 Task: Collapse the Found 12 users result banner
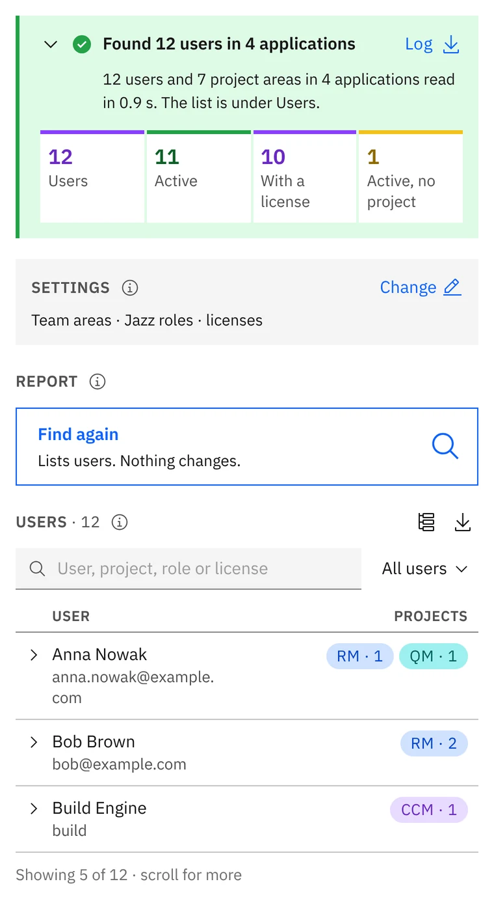51,44
